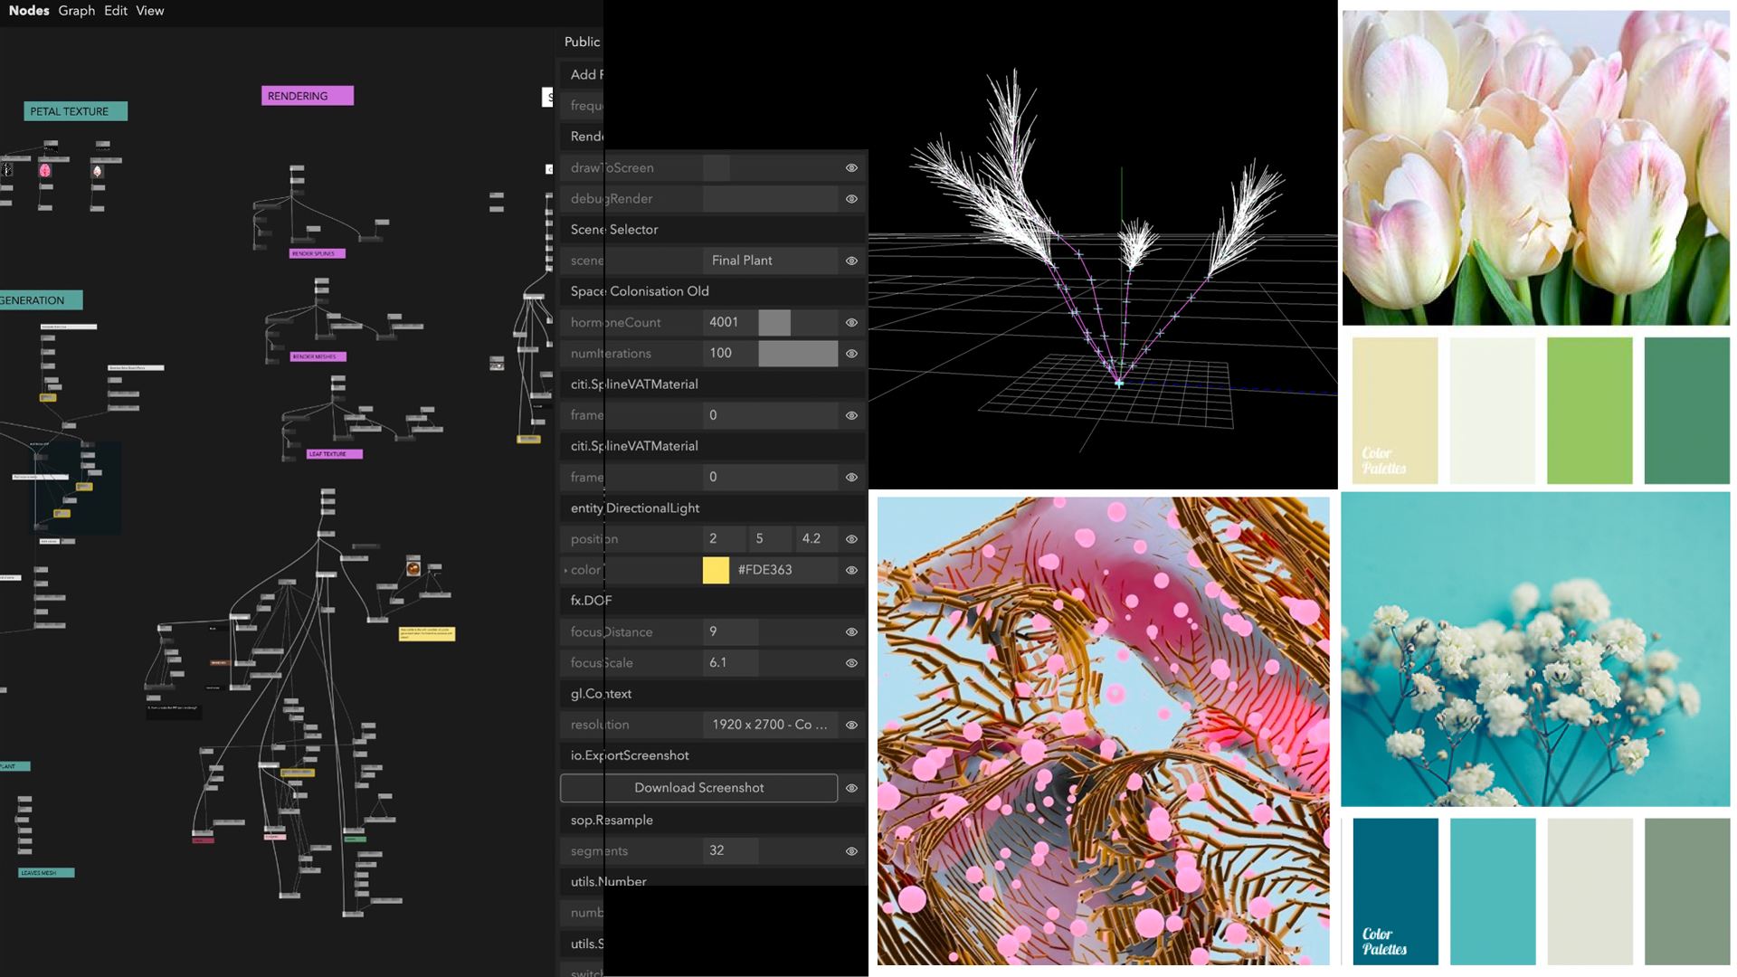Toggle visibility eye for debugRender
Viewport: 1737px width, 977px height.
pos(851,199)
